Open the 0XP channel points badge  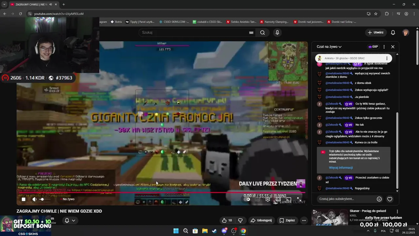click(373, 47)
